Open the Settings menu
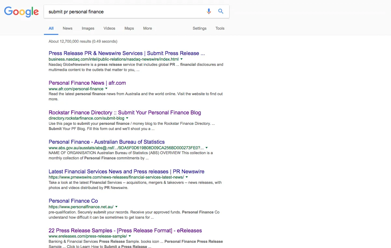 pyautogui.click(x=200, y=28)
